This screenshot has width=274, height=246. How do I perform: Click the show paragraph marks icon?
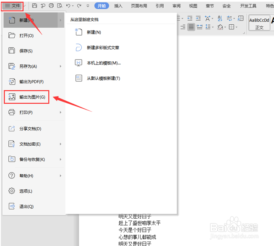[x=229, y=18]
